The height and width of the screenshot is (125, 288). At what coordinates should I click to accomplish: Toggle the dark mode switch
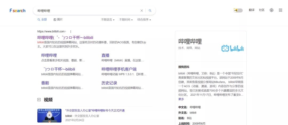point(238,10)
